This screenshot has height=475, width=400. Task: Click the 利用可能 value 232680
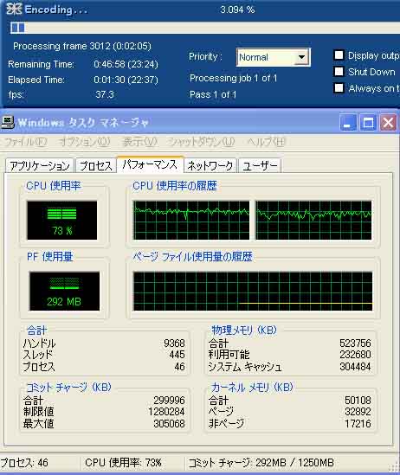pos(355,355)
